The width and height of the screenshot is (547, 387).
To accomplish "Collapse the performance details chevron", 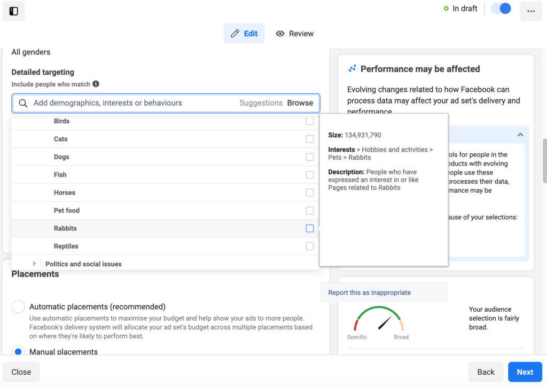I will 520,135.
